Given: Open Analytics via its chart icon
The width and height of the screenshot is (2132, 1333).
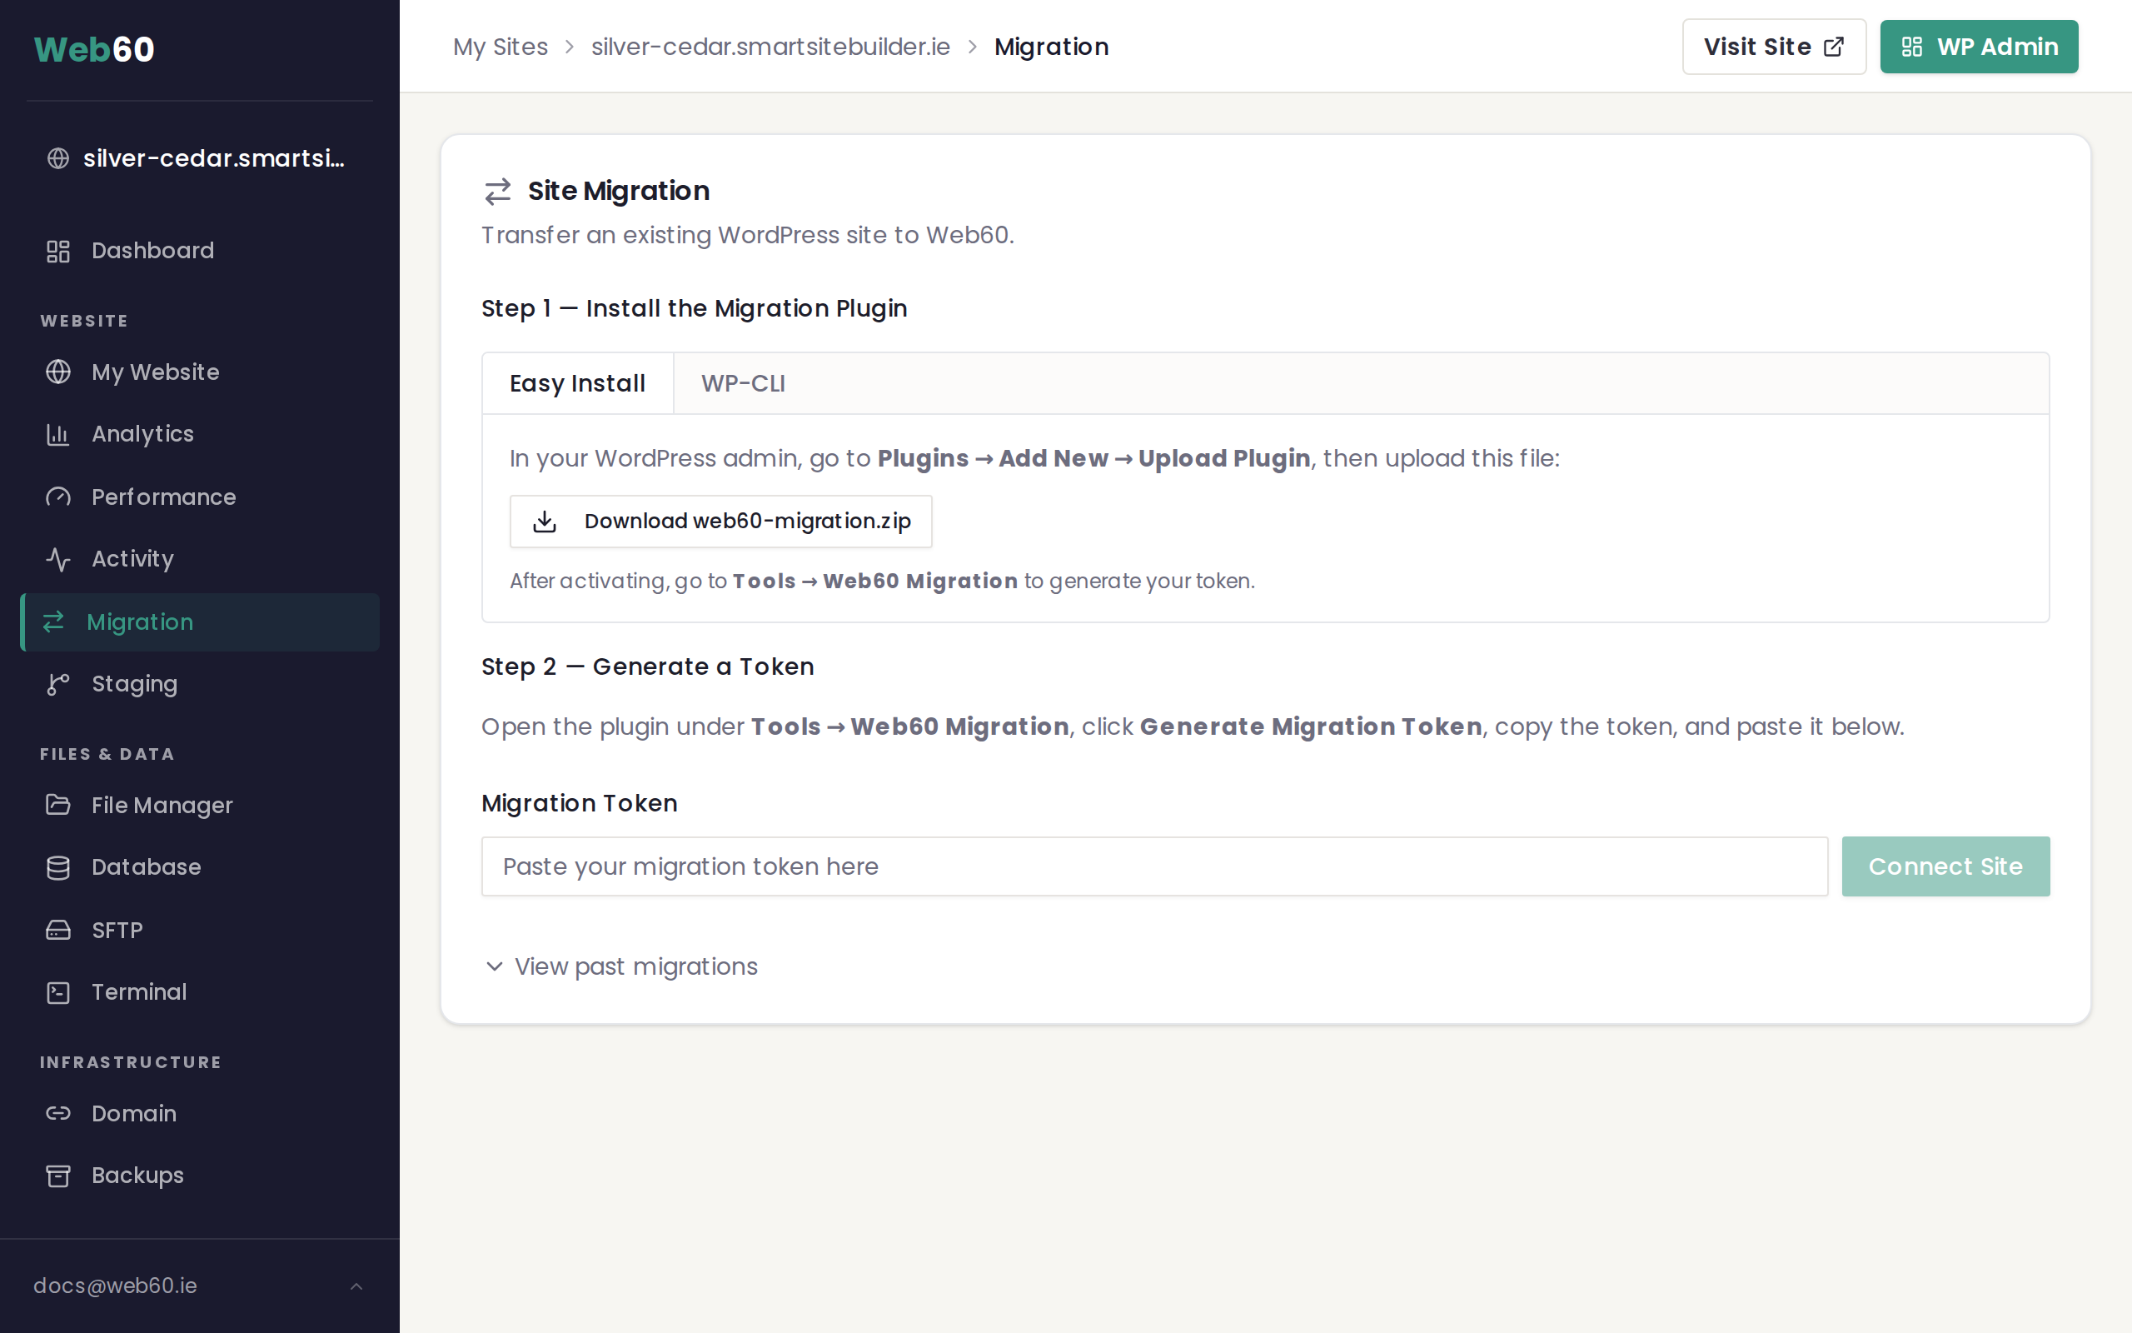Looking at the screenshot, I should 58,434.
